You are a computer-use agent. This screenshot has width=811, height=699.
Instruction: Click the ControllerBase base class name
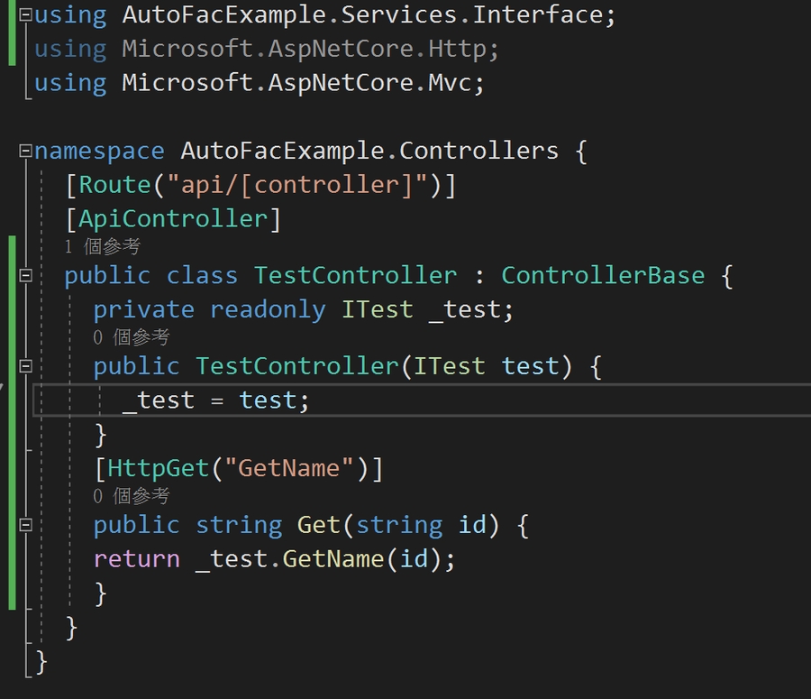pyautogui.click(x=603, y=275)
